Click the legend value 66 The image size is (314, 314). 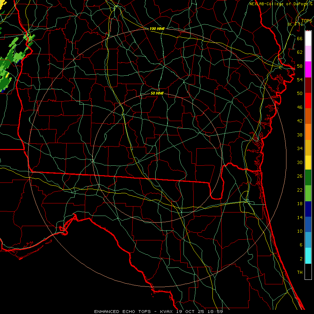pos(300,38)
